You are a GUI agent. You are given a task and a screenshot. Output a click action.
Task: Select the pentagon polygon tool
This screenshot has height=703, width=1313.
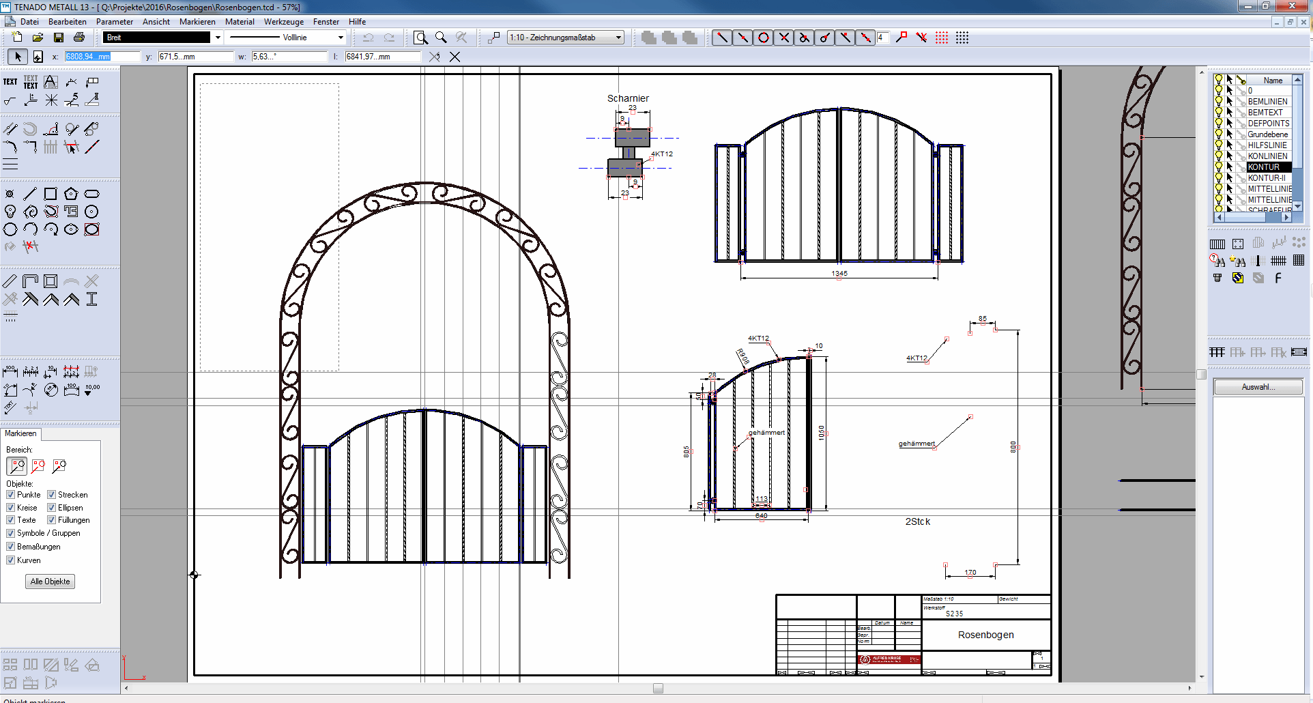(71, 194)
